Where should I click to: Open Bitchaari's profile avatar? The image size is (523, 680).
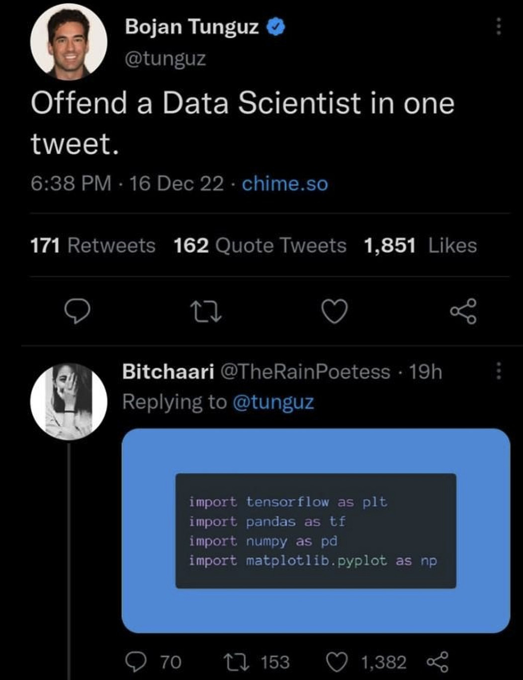coord(69,402)
